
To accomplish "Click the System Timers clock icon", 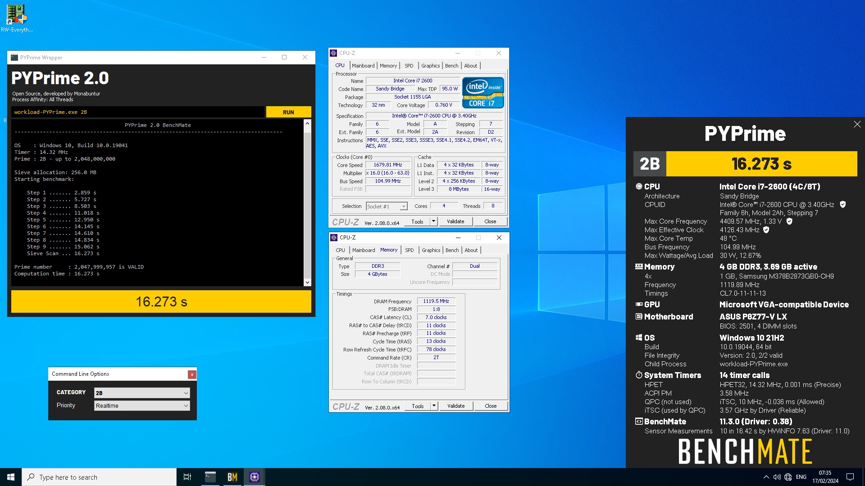I will click(x=639, y=375).
